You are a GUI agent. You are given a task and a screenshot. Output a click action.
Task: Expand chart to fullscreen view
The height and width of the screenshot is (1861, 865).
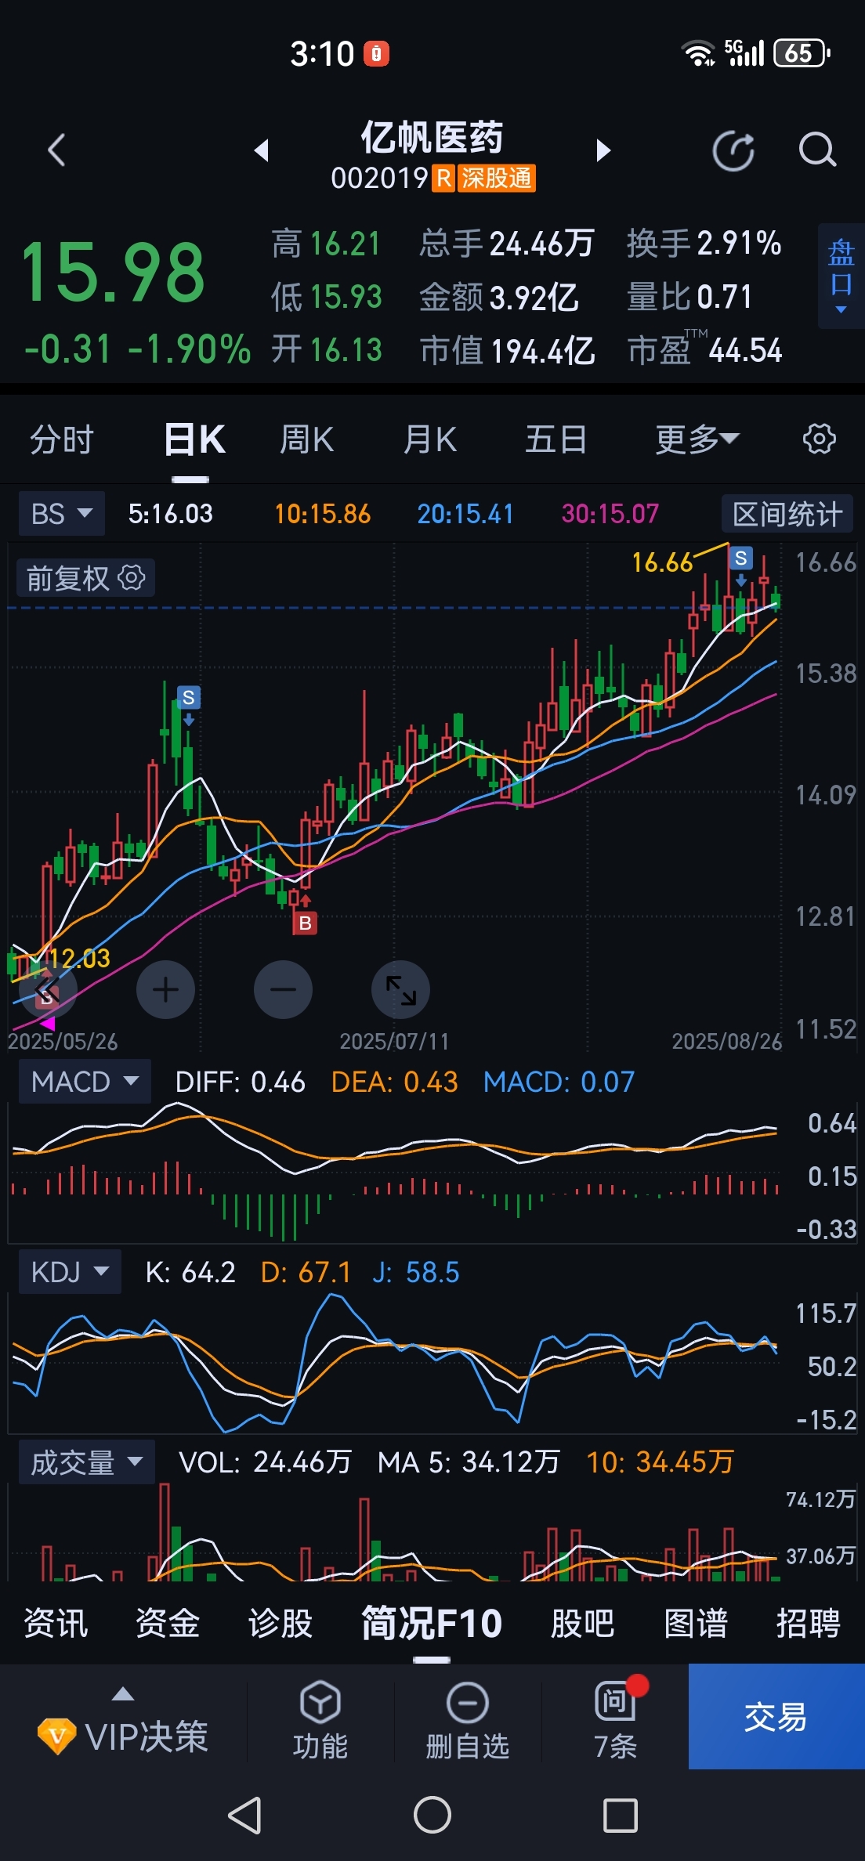coord(400,989)
